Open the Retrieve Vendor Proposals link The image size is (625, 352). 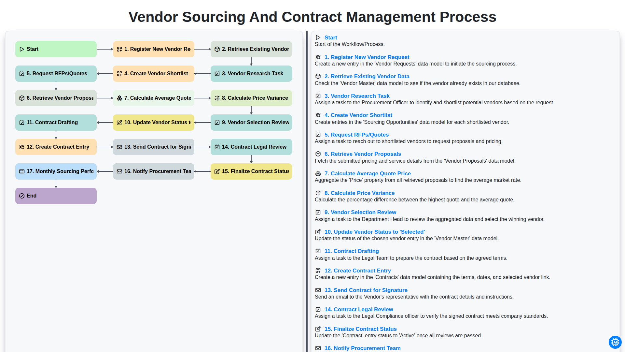pyautogui.click(x=363, y=154)
